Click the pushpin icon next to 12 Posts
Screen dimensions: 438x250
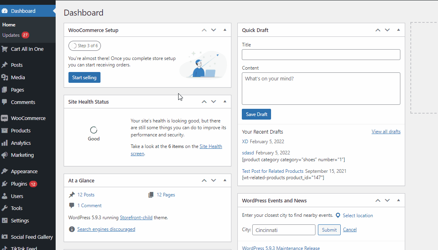[72, 195]
